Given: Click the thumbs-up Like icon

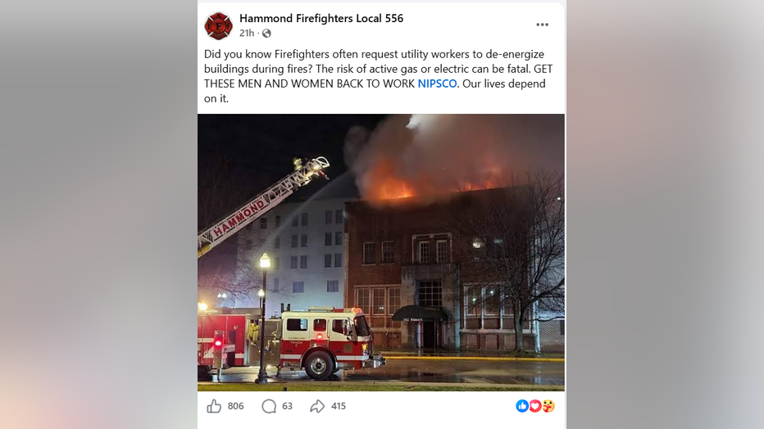Looking at the screenshot, I should tap(214, 405).
